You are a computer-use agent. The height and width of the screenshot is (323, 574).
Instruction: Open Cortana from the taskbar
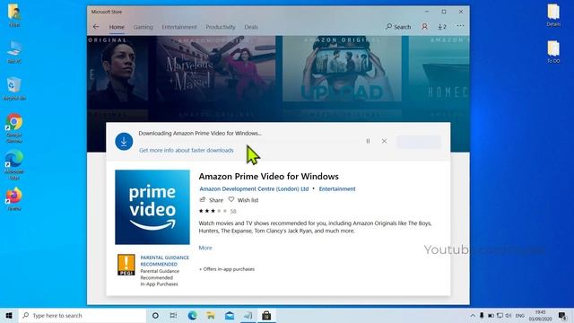[155, 315]
